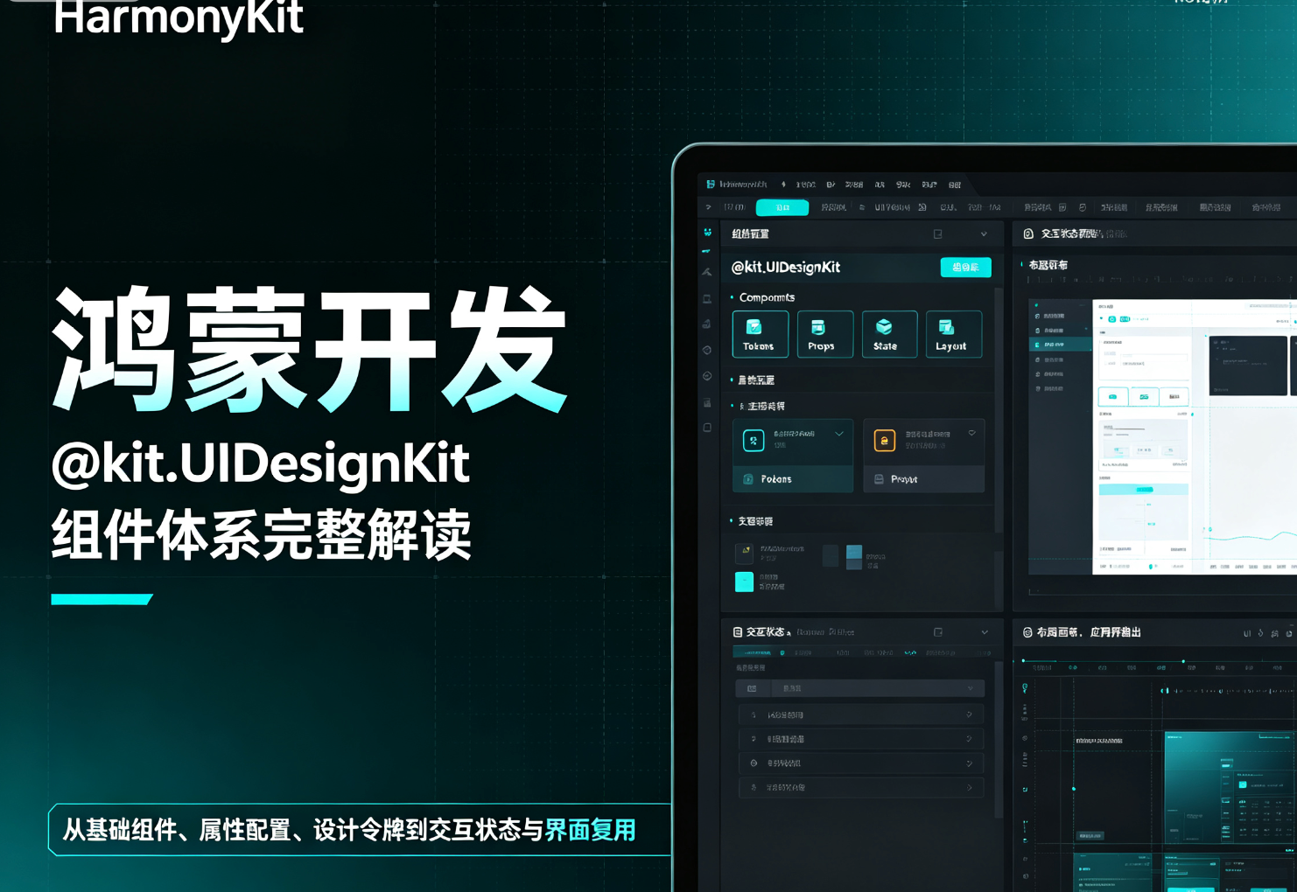
Task: Select the State component card
Action: (889, 334)
